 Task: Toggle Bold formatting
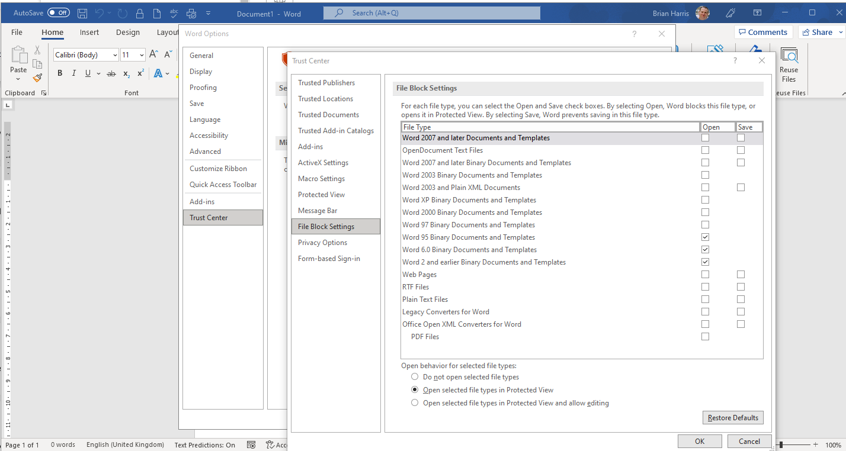click(60, 73)
